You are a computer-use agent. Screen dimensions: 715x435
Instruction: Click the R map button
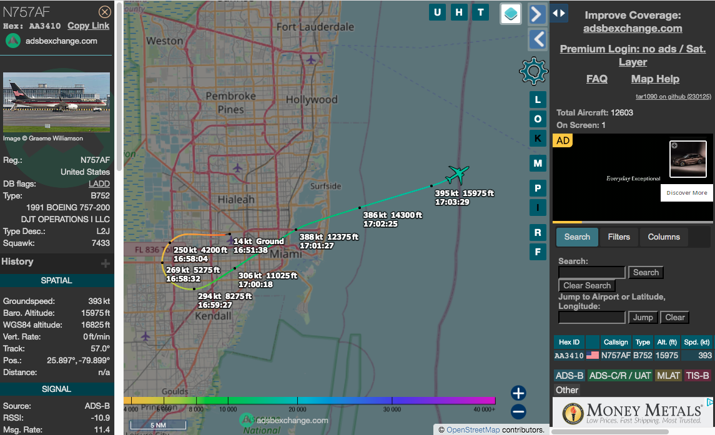click(x=538, y=233)
